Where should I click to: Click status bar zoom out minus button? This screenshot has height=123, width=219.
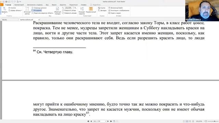click(206, 121)
